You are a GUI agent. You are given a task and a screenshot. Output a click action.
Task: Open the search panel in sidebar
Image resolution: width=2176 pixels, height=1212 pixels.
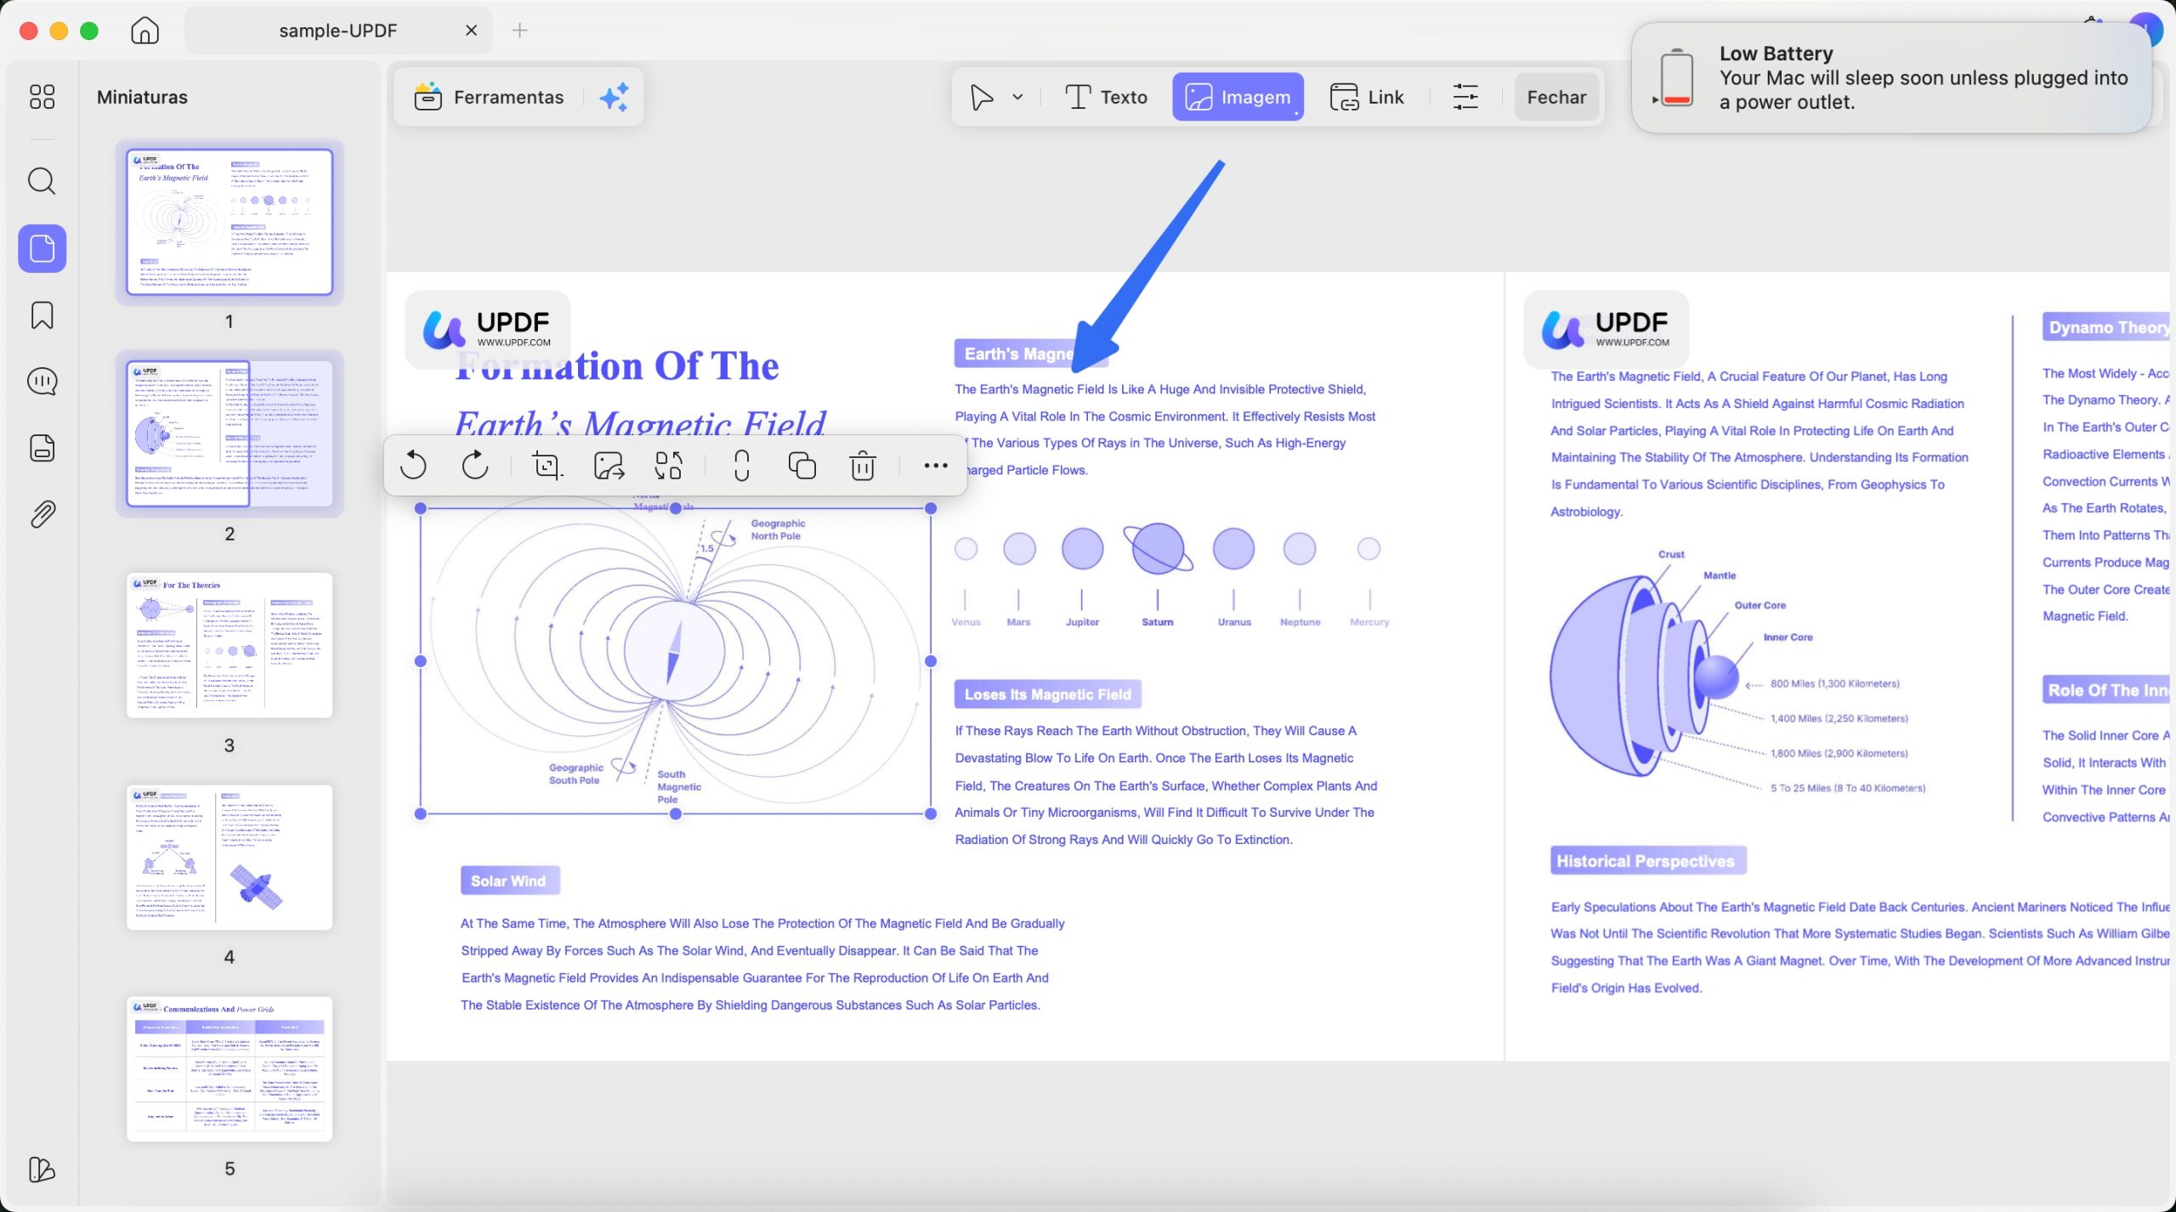pyautogui.click(x=42, y=181)
